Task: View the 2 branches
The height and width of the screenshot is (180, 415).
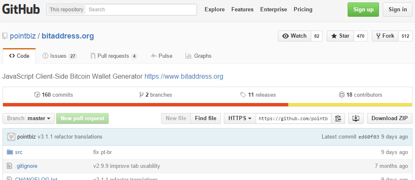Action: pyautogui.click(x=156, y=95)
